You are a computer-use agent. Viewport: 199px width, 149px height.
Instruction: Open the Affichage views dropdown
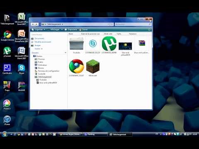[x=62, y=29]
